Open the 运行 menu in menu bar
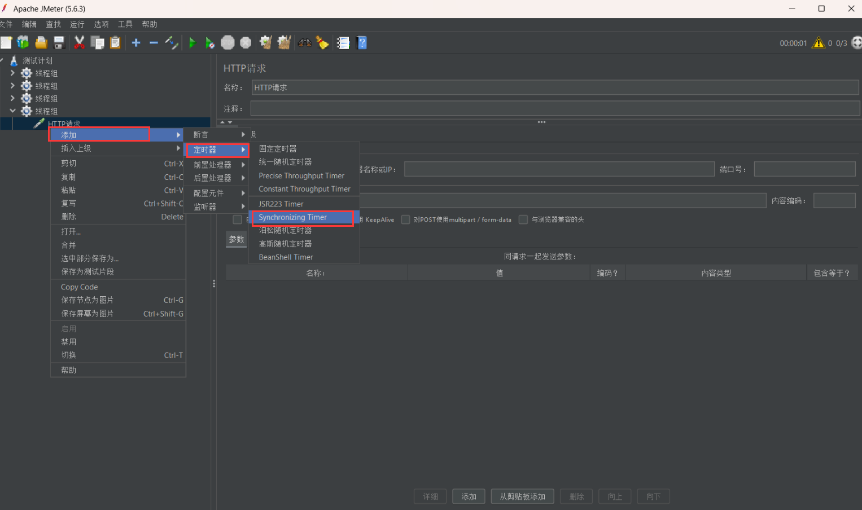The image size is (862, 510). (77, 24)
